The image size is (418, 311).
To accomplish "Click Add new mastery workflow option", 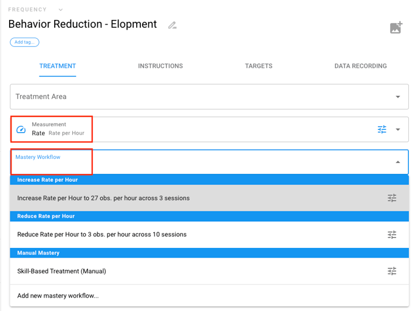I will pyautogui.click(x=58, y=296).
